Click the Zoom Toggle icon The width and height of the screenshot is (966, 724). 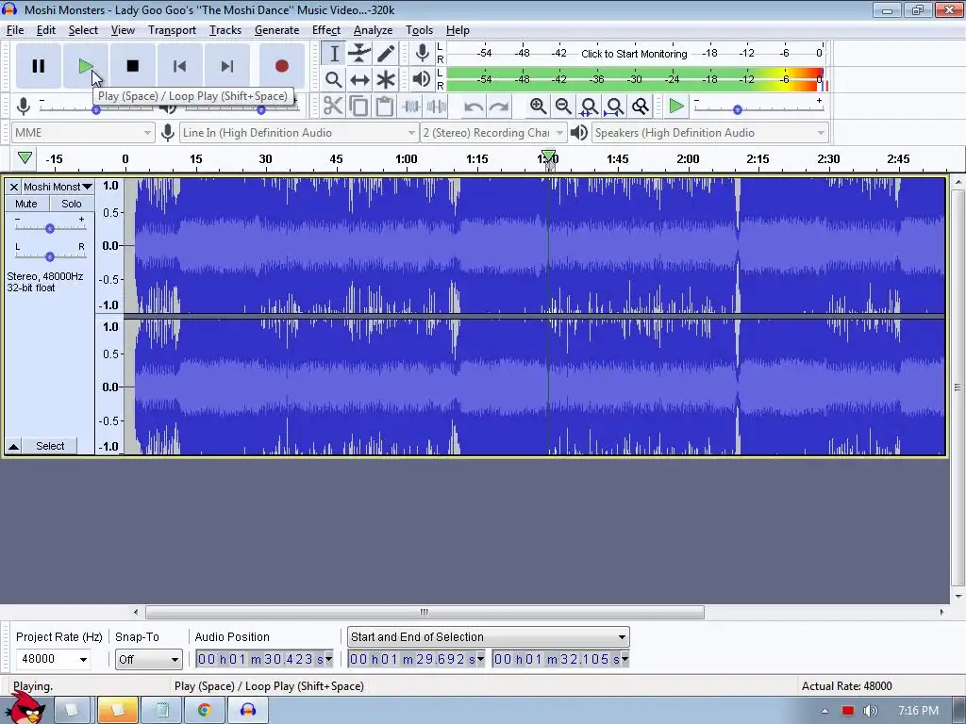coord(641,107)
